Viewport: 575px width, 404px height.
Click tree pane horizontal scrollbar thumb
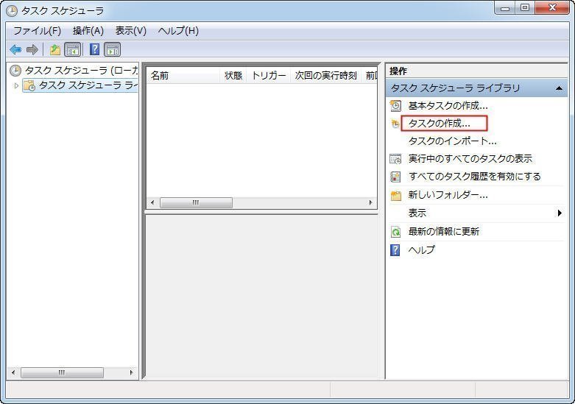coord(62,372)
